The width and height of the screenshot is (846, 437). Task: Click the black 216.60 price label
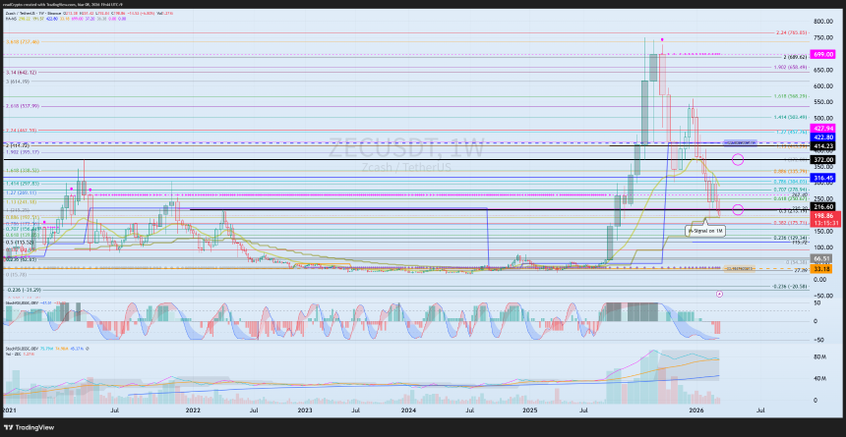click(821, 207)
